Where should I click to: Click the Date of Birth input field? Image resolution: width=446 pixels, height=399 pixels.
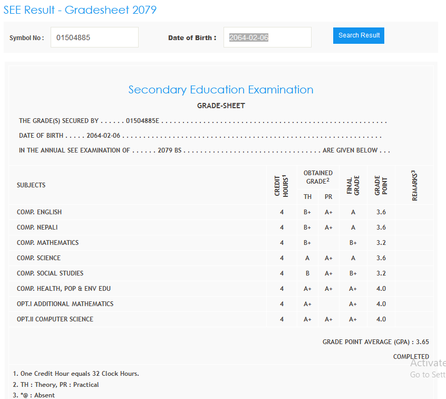(267, 37)
